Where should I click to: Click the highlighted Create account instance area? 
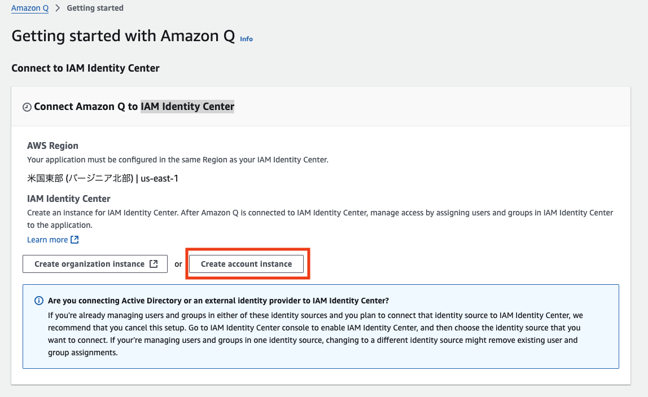click(x=247, y=263)
